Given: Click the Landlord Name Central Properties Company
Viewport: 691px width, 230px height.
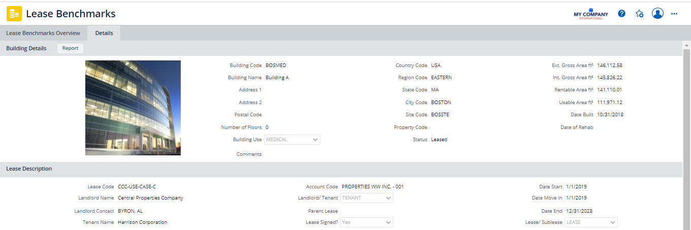Looking at the screenshot, I should (150, 198).
